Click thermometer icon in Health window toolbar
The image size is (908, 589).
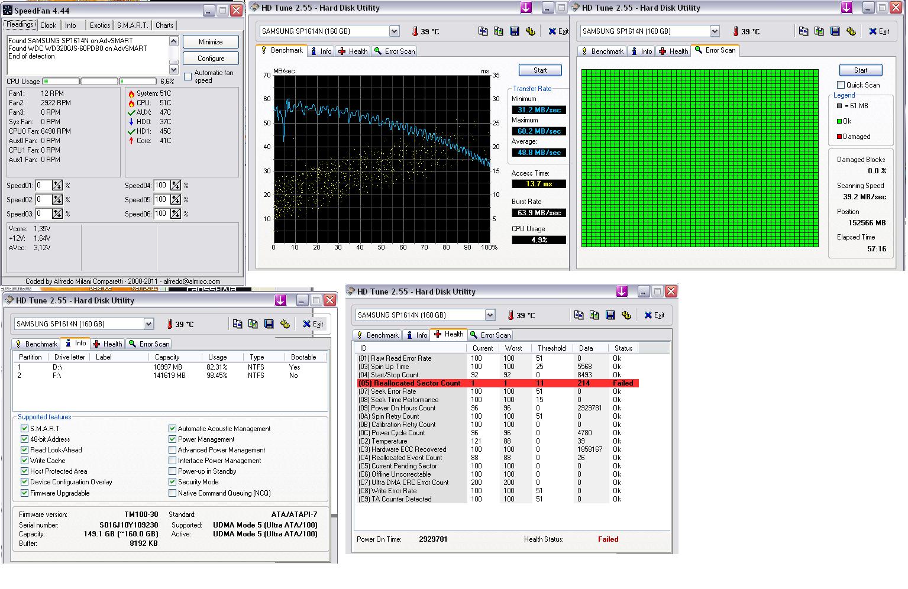(x=511, y=315)
